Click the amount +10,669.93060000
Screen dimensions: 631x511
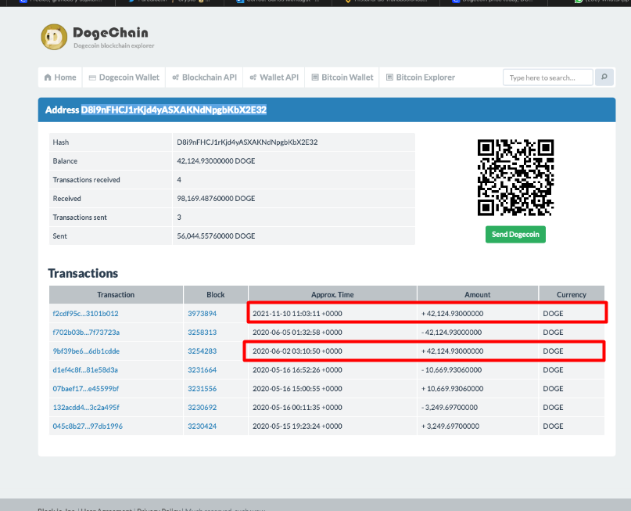452,389
